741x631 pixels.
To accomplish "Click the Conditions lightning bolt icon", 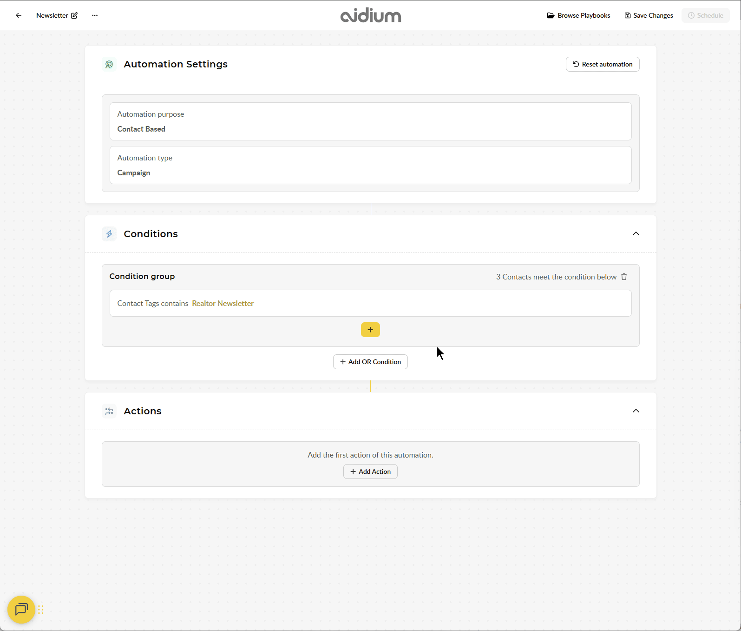I will pyautogui.click(x=109, y=234).
